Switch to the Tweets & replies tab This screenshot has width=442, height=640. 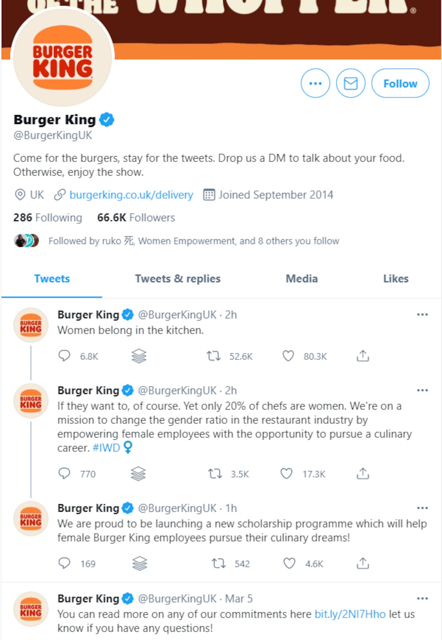coord(178,279)
